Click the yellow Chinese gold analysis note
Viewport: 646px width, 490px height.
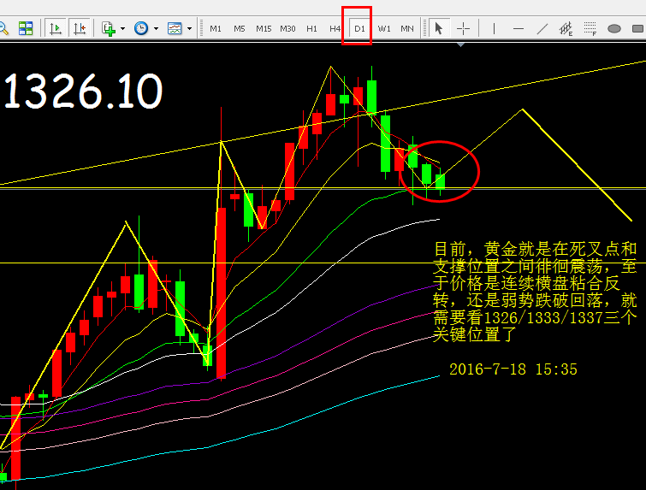coord(535,292)
